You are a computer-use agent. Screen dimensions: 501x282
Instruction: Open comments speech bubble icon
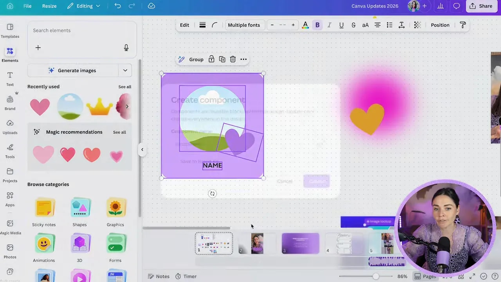coord(456,6)
